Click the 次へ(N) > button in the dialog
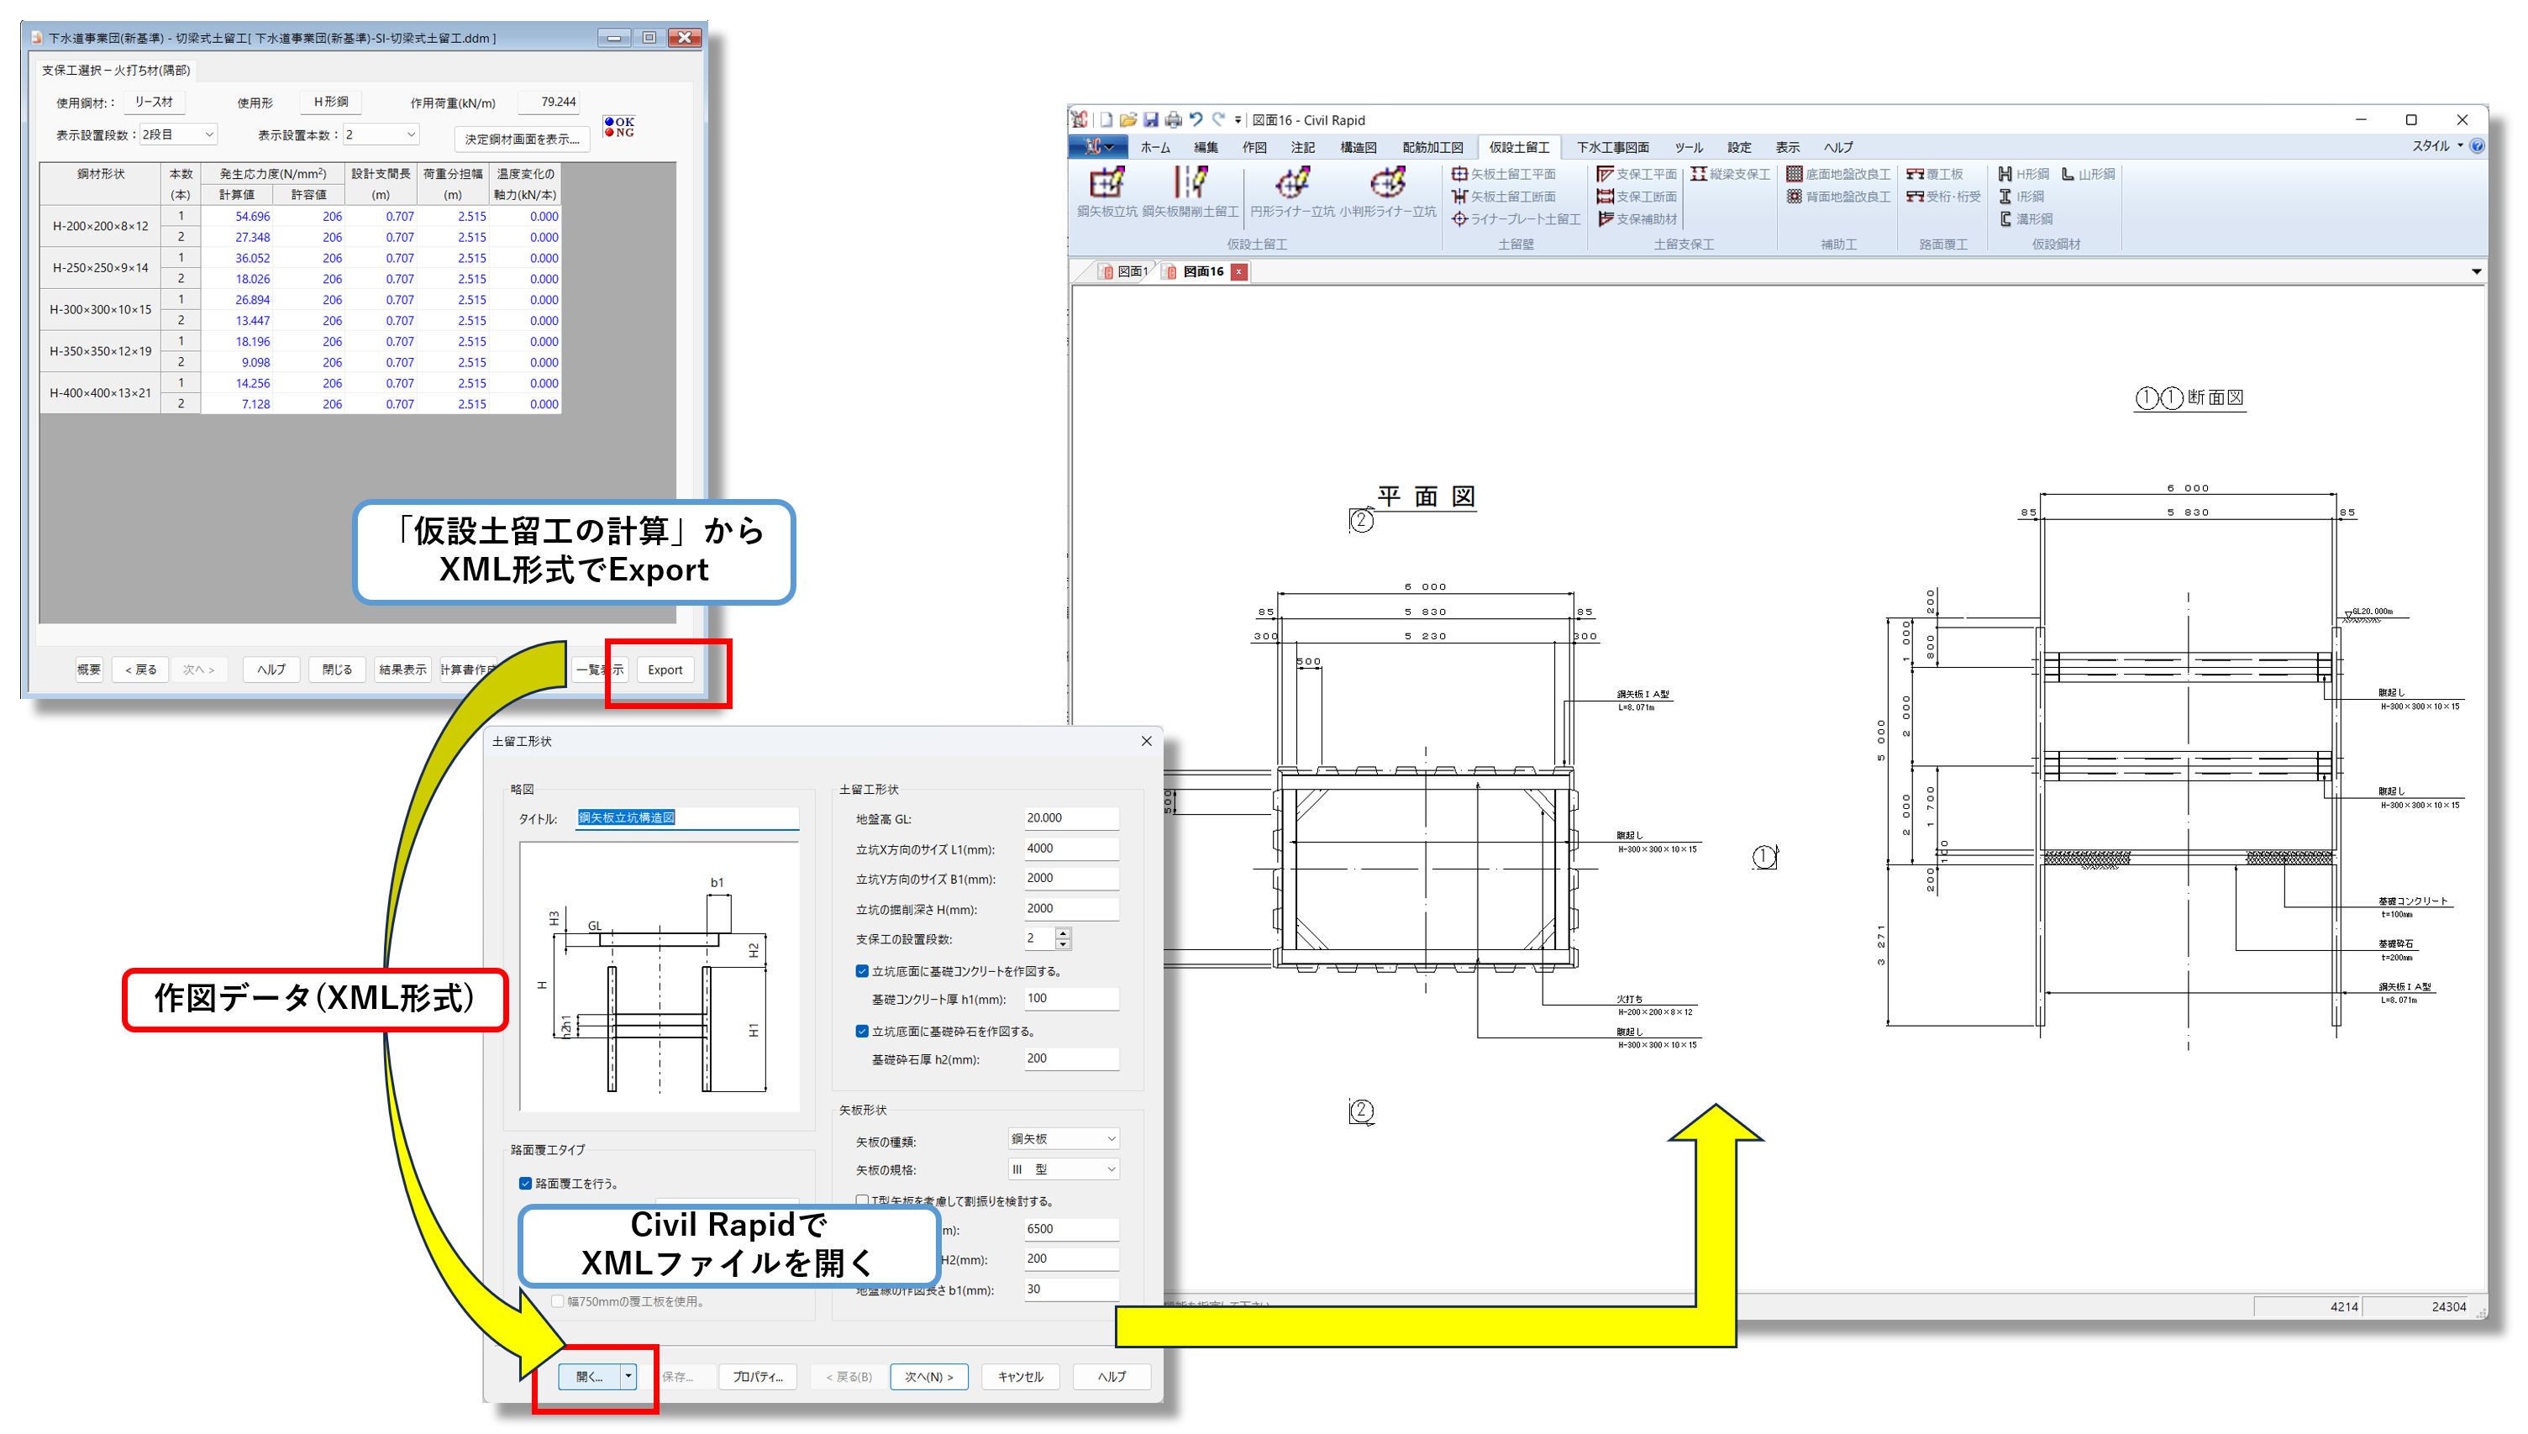 [x=928, y=1376]
